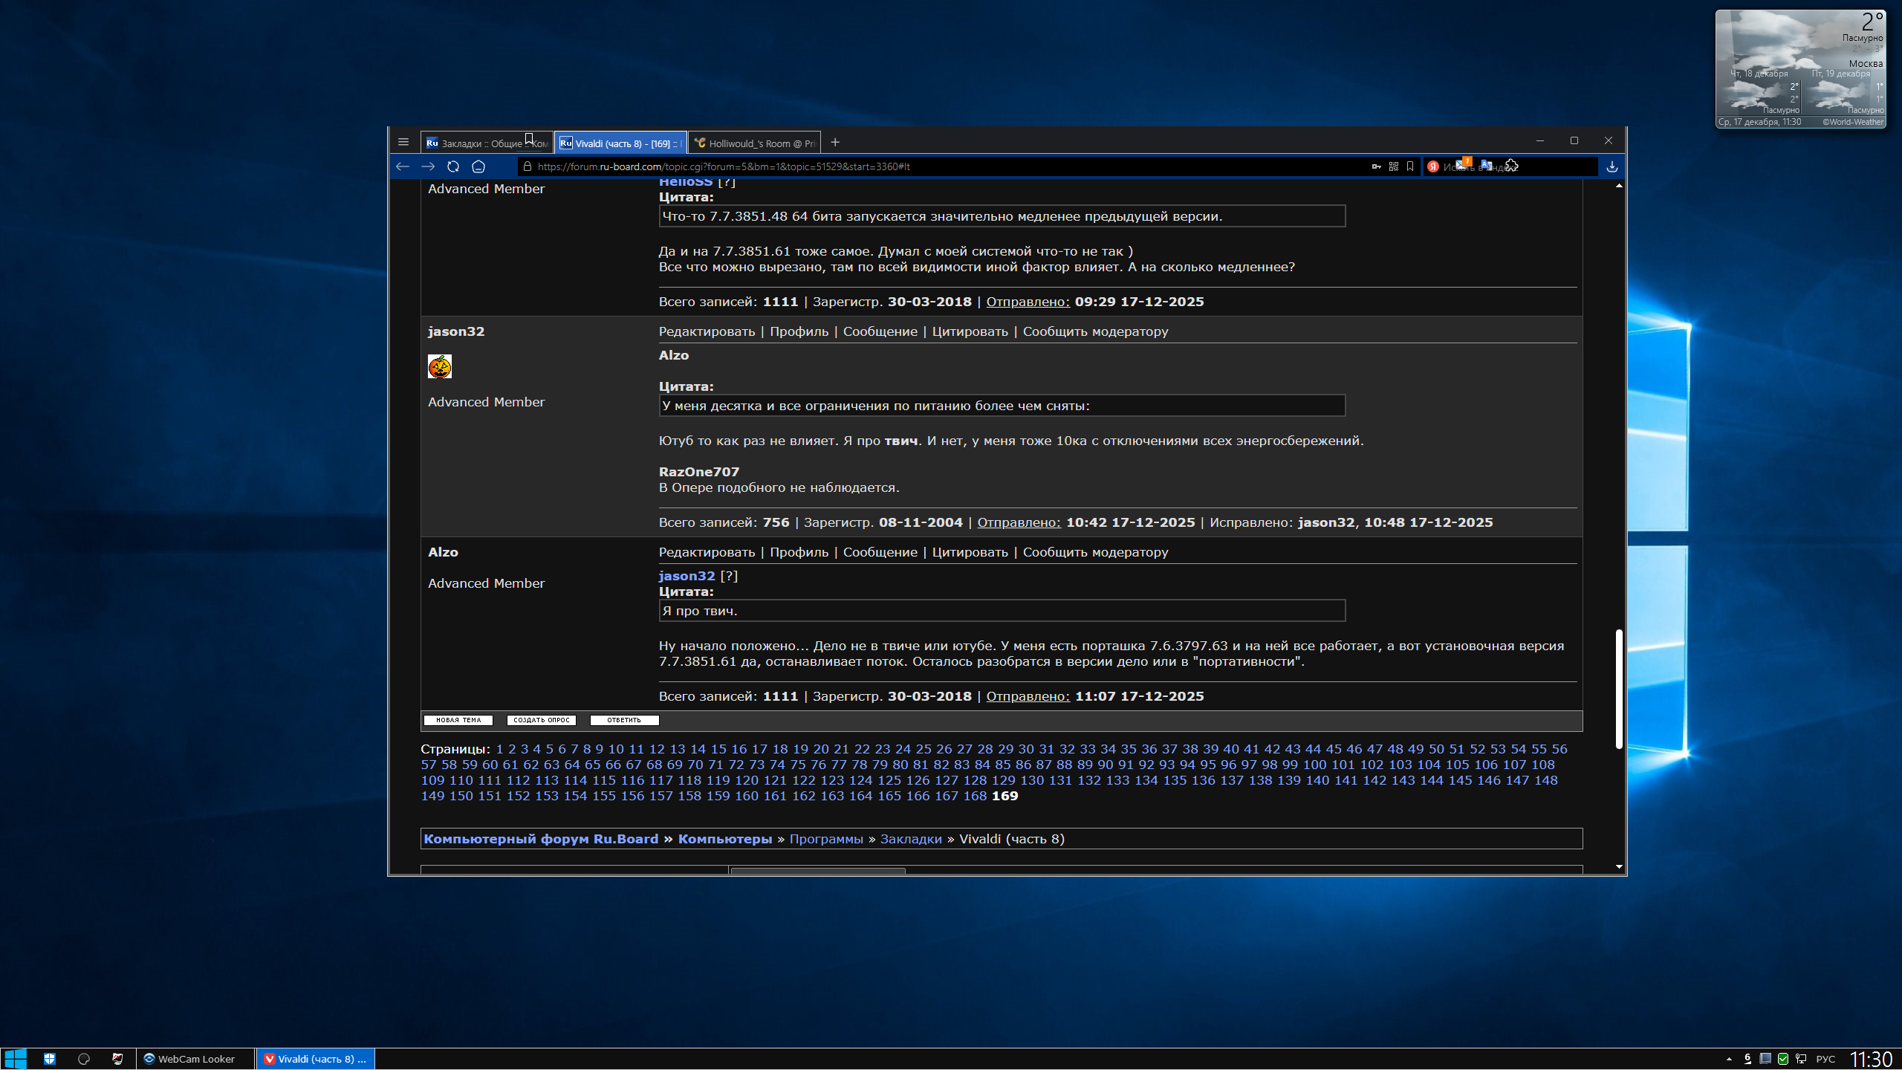Go to the home page icon
The width and height of the screenshot is (1902, 1070).
[478, 166]
